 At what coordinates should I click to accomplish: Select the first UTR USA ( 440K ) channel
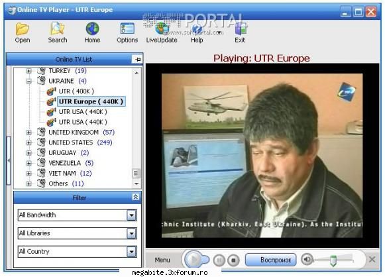[x=83, y=112]
